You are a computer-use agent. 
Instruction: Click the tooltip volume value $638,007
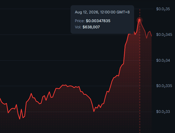pyautogui.click(x=91, y=27)
